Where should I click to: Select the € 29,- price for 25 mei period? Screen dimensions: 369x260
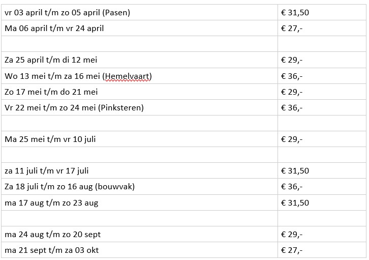click(x=292, y=139)
